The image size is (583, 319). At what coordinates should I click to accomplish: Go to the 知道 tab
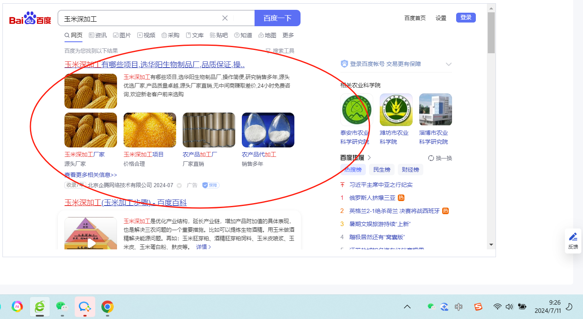[243, 35]
